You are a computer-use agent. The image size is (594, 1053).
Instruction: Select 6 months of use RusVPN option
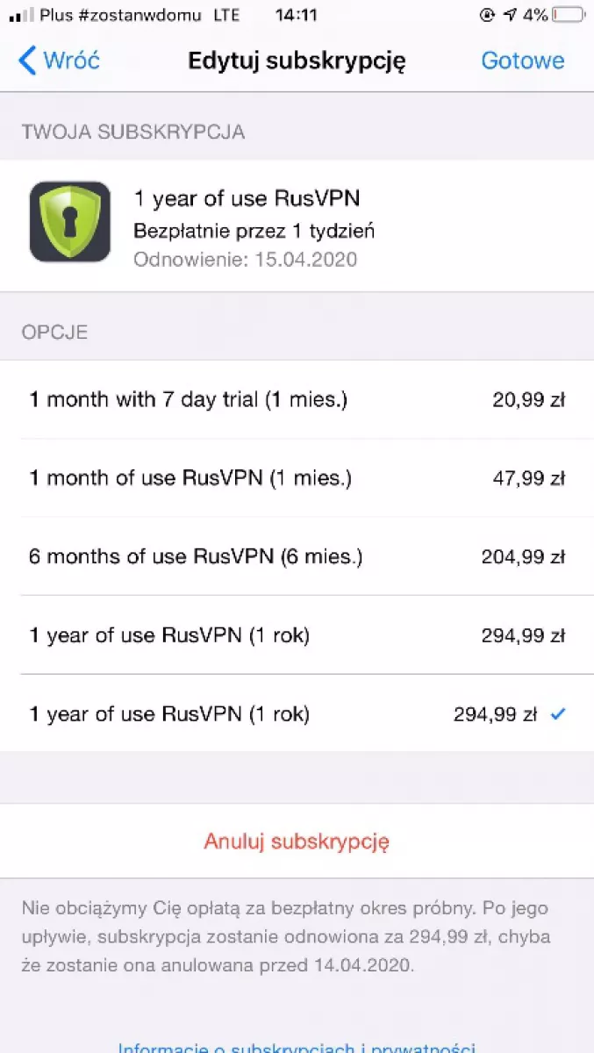tap(297, 556)
